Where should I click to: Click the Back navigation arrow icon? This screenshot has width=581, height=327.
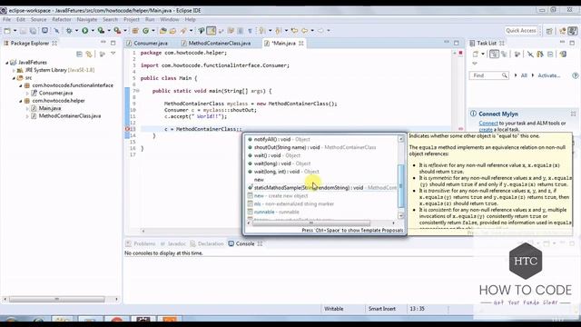click(x=304, y=31)
